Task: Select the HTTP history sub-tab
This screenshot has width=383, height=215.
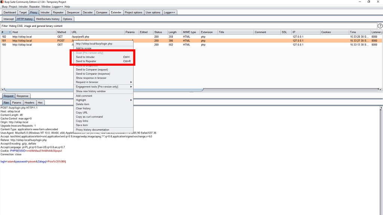Action: tap(25, 19)
